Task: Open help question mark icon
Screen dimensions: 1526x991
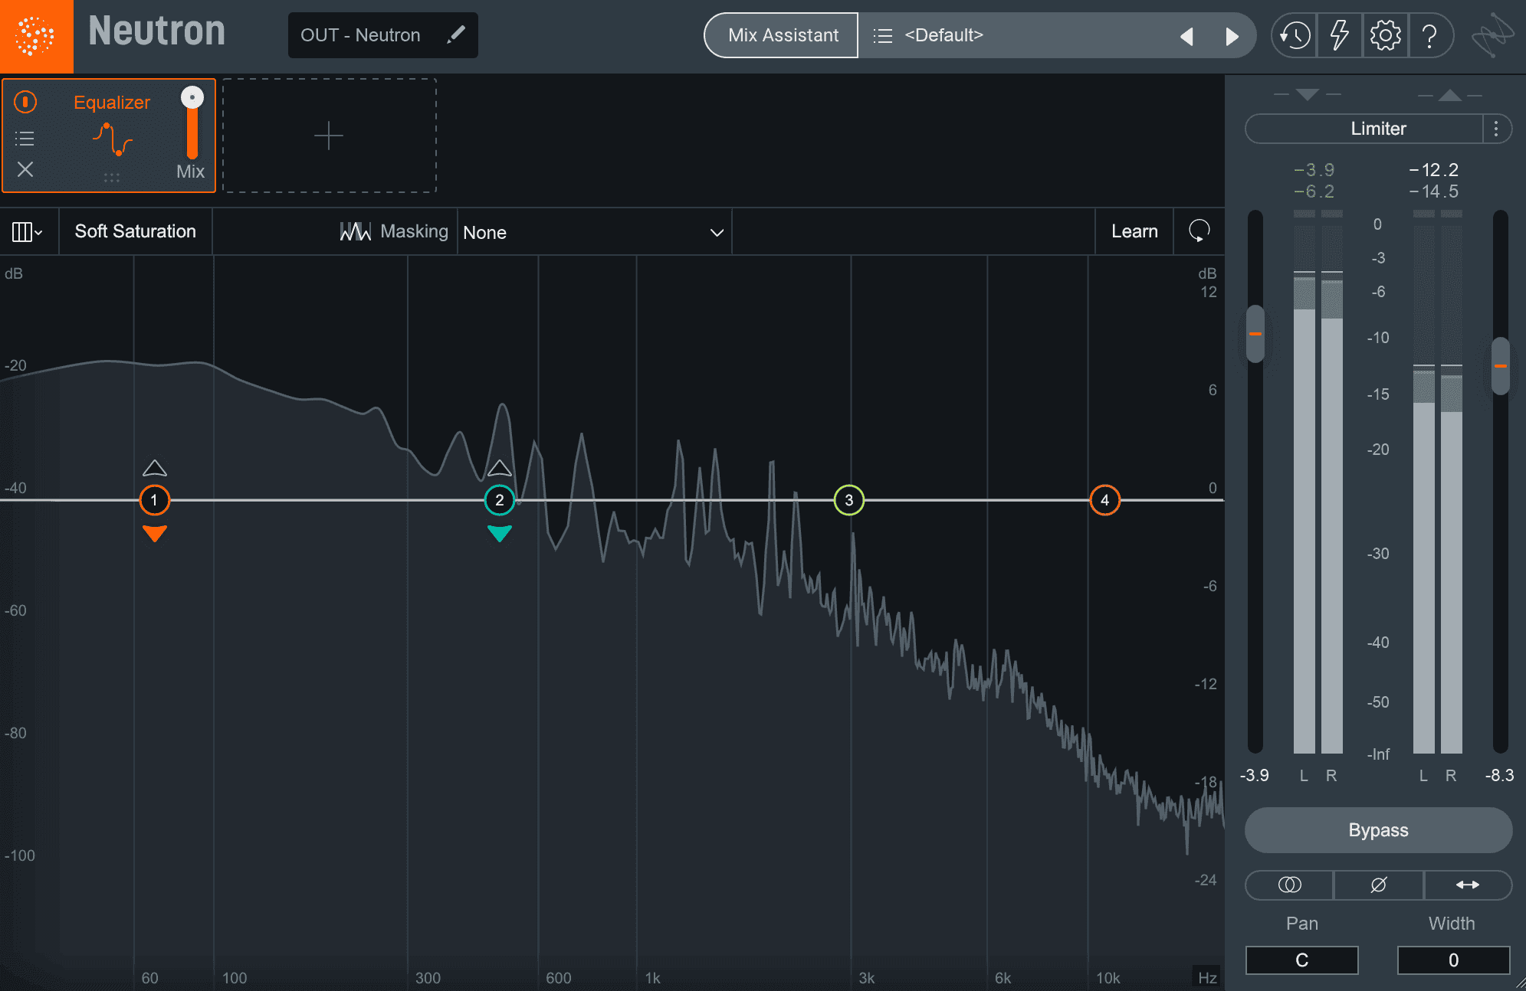Action: [x=1429, y=35]
